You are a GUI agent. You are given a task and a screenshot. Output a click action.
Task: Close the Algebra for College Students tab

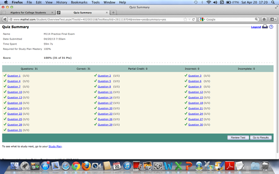52,13
